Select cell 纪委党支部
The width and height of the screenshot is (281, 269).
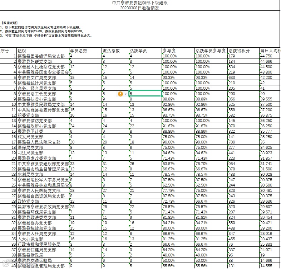click(43, 115)
